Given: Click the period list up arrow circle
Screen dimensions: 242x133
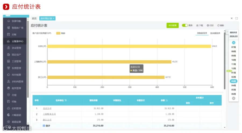Looking at the screenshot, I should pos(233,42).
